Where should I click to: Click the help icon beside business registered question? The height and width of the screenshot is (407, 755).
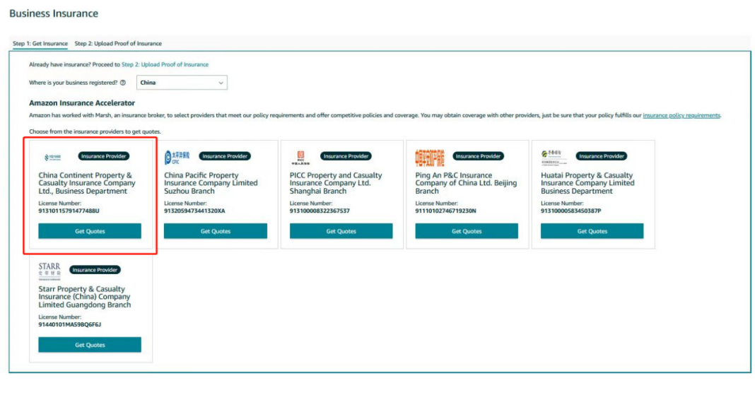click(123, 83)
